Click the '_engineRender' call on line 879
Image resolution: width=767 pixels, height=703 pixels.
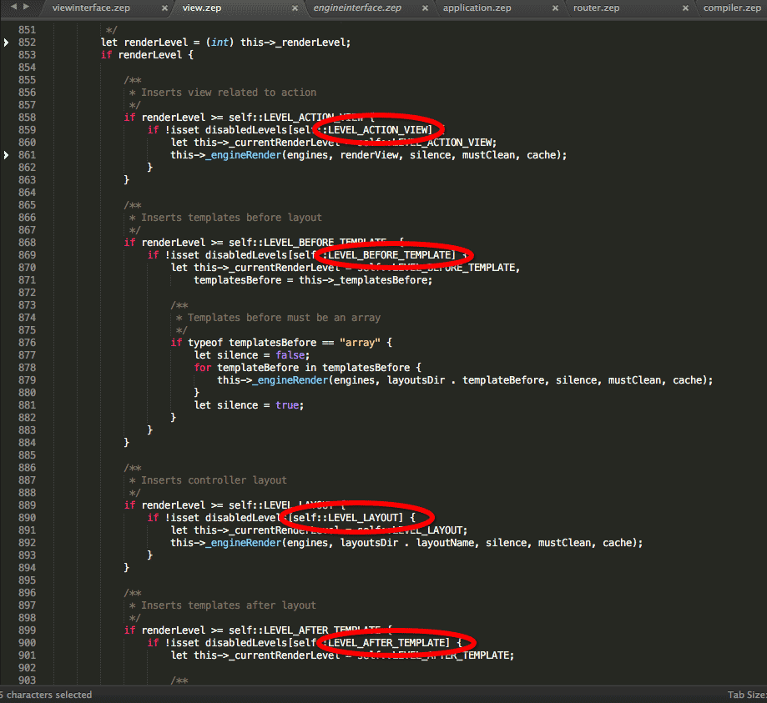pos(290,380)
